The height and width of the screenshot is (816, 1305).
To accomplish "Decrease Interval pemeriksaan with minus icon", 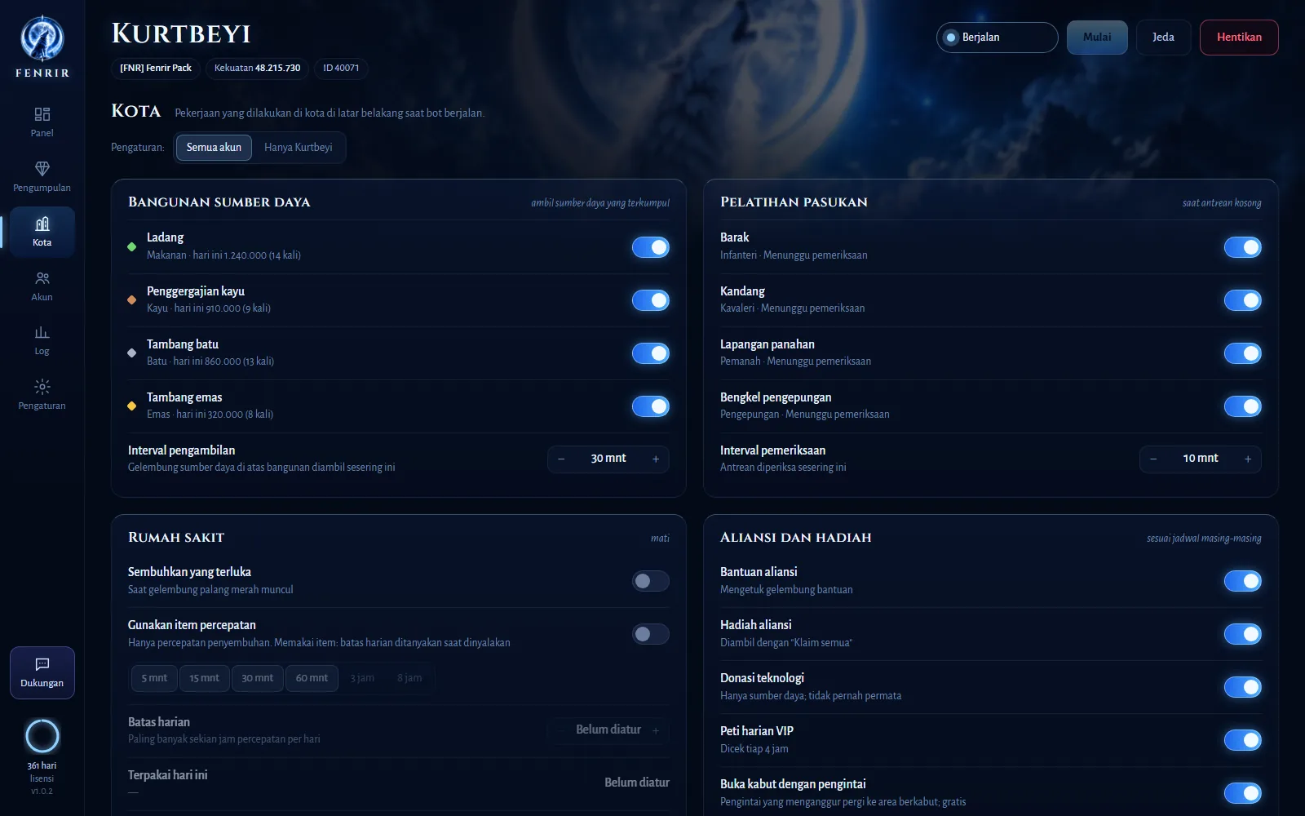I will pyautogui.click(x=1153, y=459).
